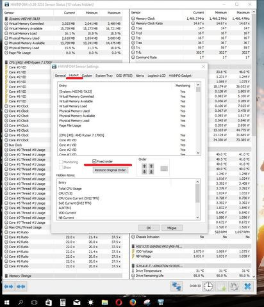Image resolution: width=264 pixels, height=307 pixels.
Task: Open the Logitech LCD tab
Action: [156, 75]
